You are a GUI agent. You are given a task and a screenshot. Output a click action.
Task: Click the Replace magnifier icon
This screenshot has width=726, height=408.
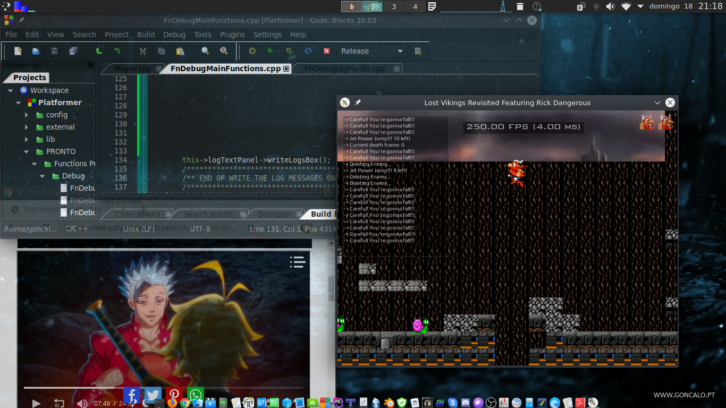[224, 51]
